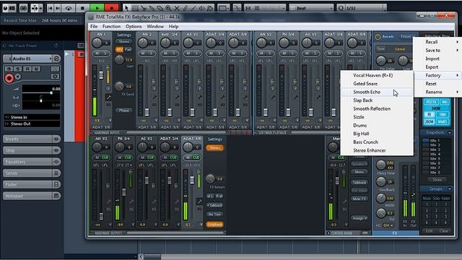462x260 pixels.
Task: Toggle No Trim in output settings
Action: (214, 214)
